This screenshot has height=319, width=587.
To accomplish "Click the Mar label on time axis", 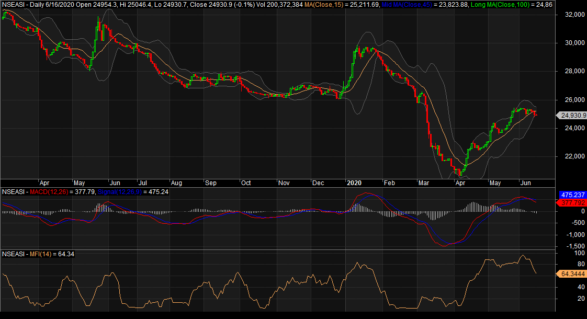I will (424, 183).
